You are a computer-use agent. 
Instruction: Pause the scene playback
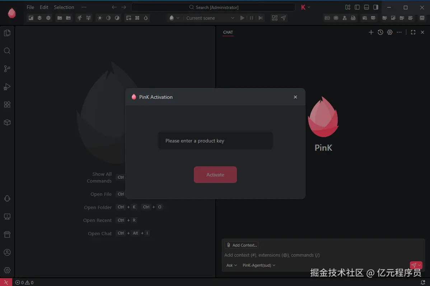(x=252, y=18)
